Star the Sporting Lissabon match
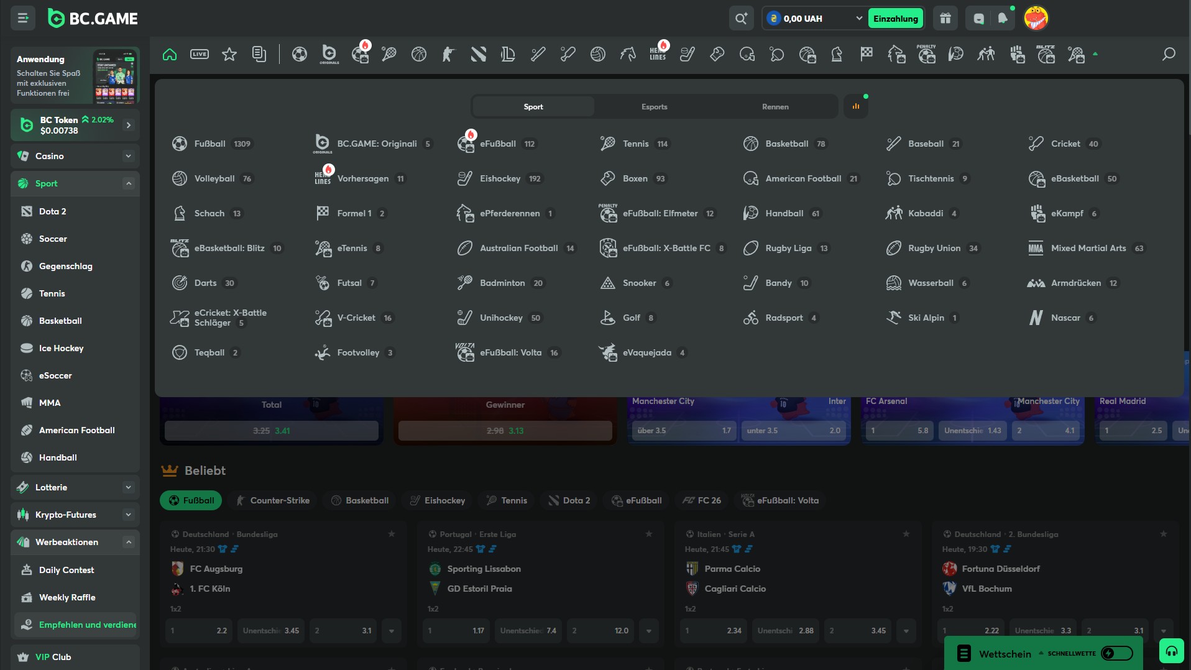Viewport: 1191px width, 670px height. click(x=649, y=534)
